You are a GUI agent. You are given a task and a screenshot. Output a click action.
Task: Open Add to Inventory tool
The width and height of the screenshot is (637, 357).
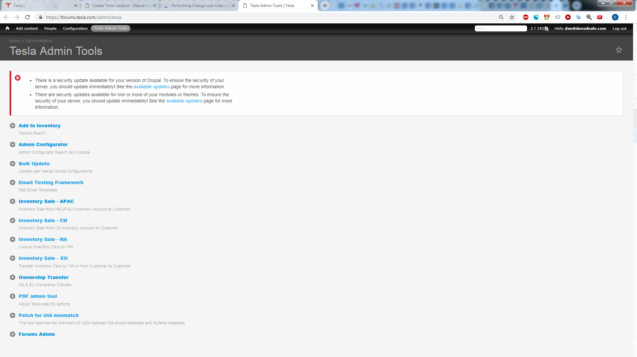pyautogui.click(x=40, y=126)
